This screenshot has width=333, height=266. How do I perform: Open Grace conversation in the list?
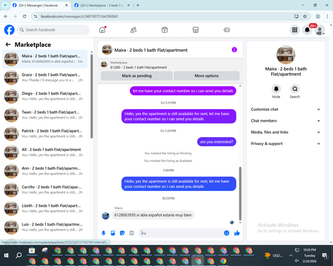[x=45, y=78]
